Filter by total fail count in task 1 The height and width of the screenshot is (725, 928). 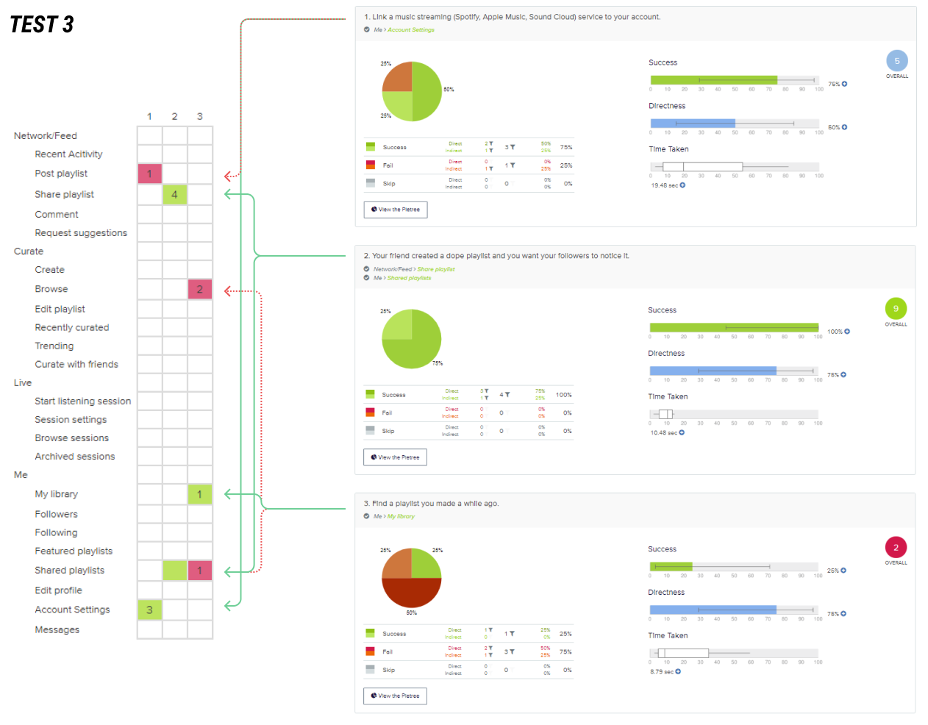513,165
